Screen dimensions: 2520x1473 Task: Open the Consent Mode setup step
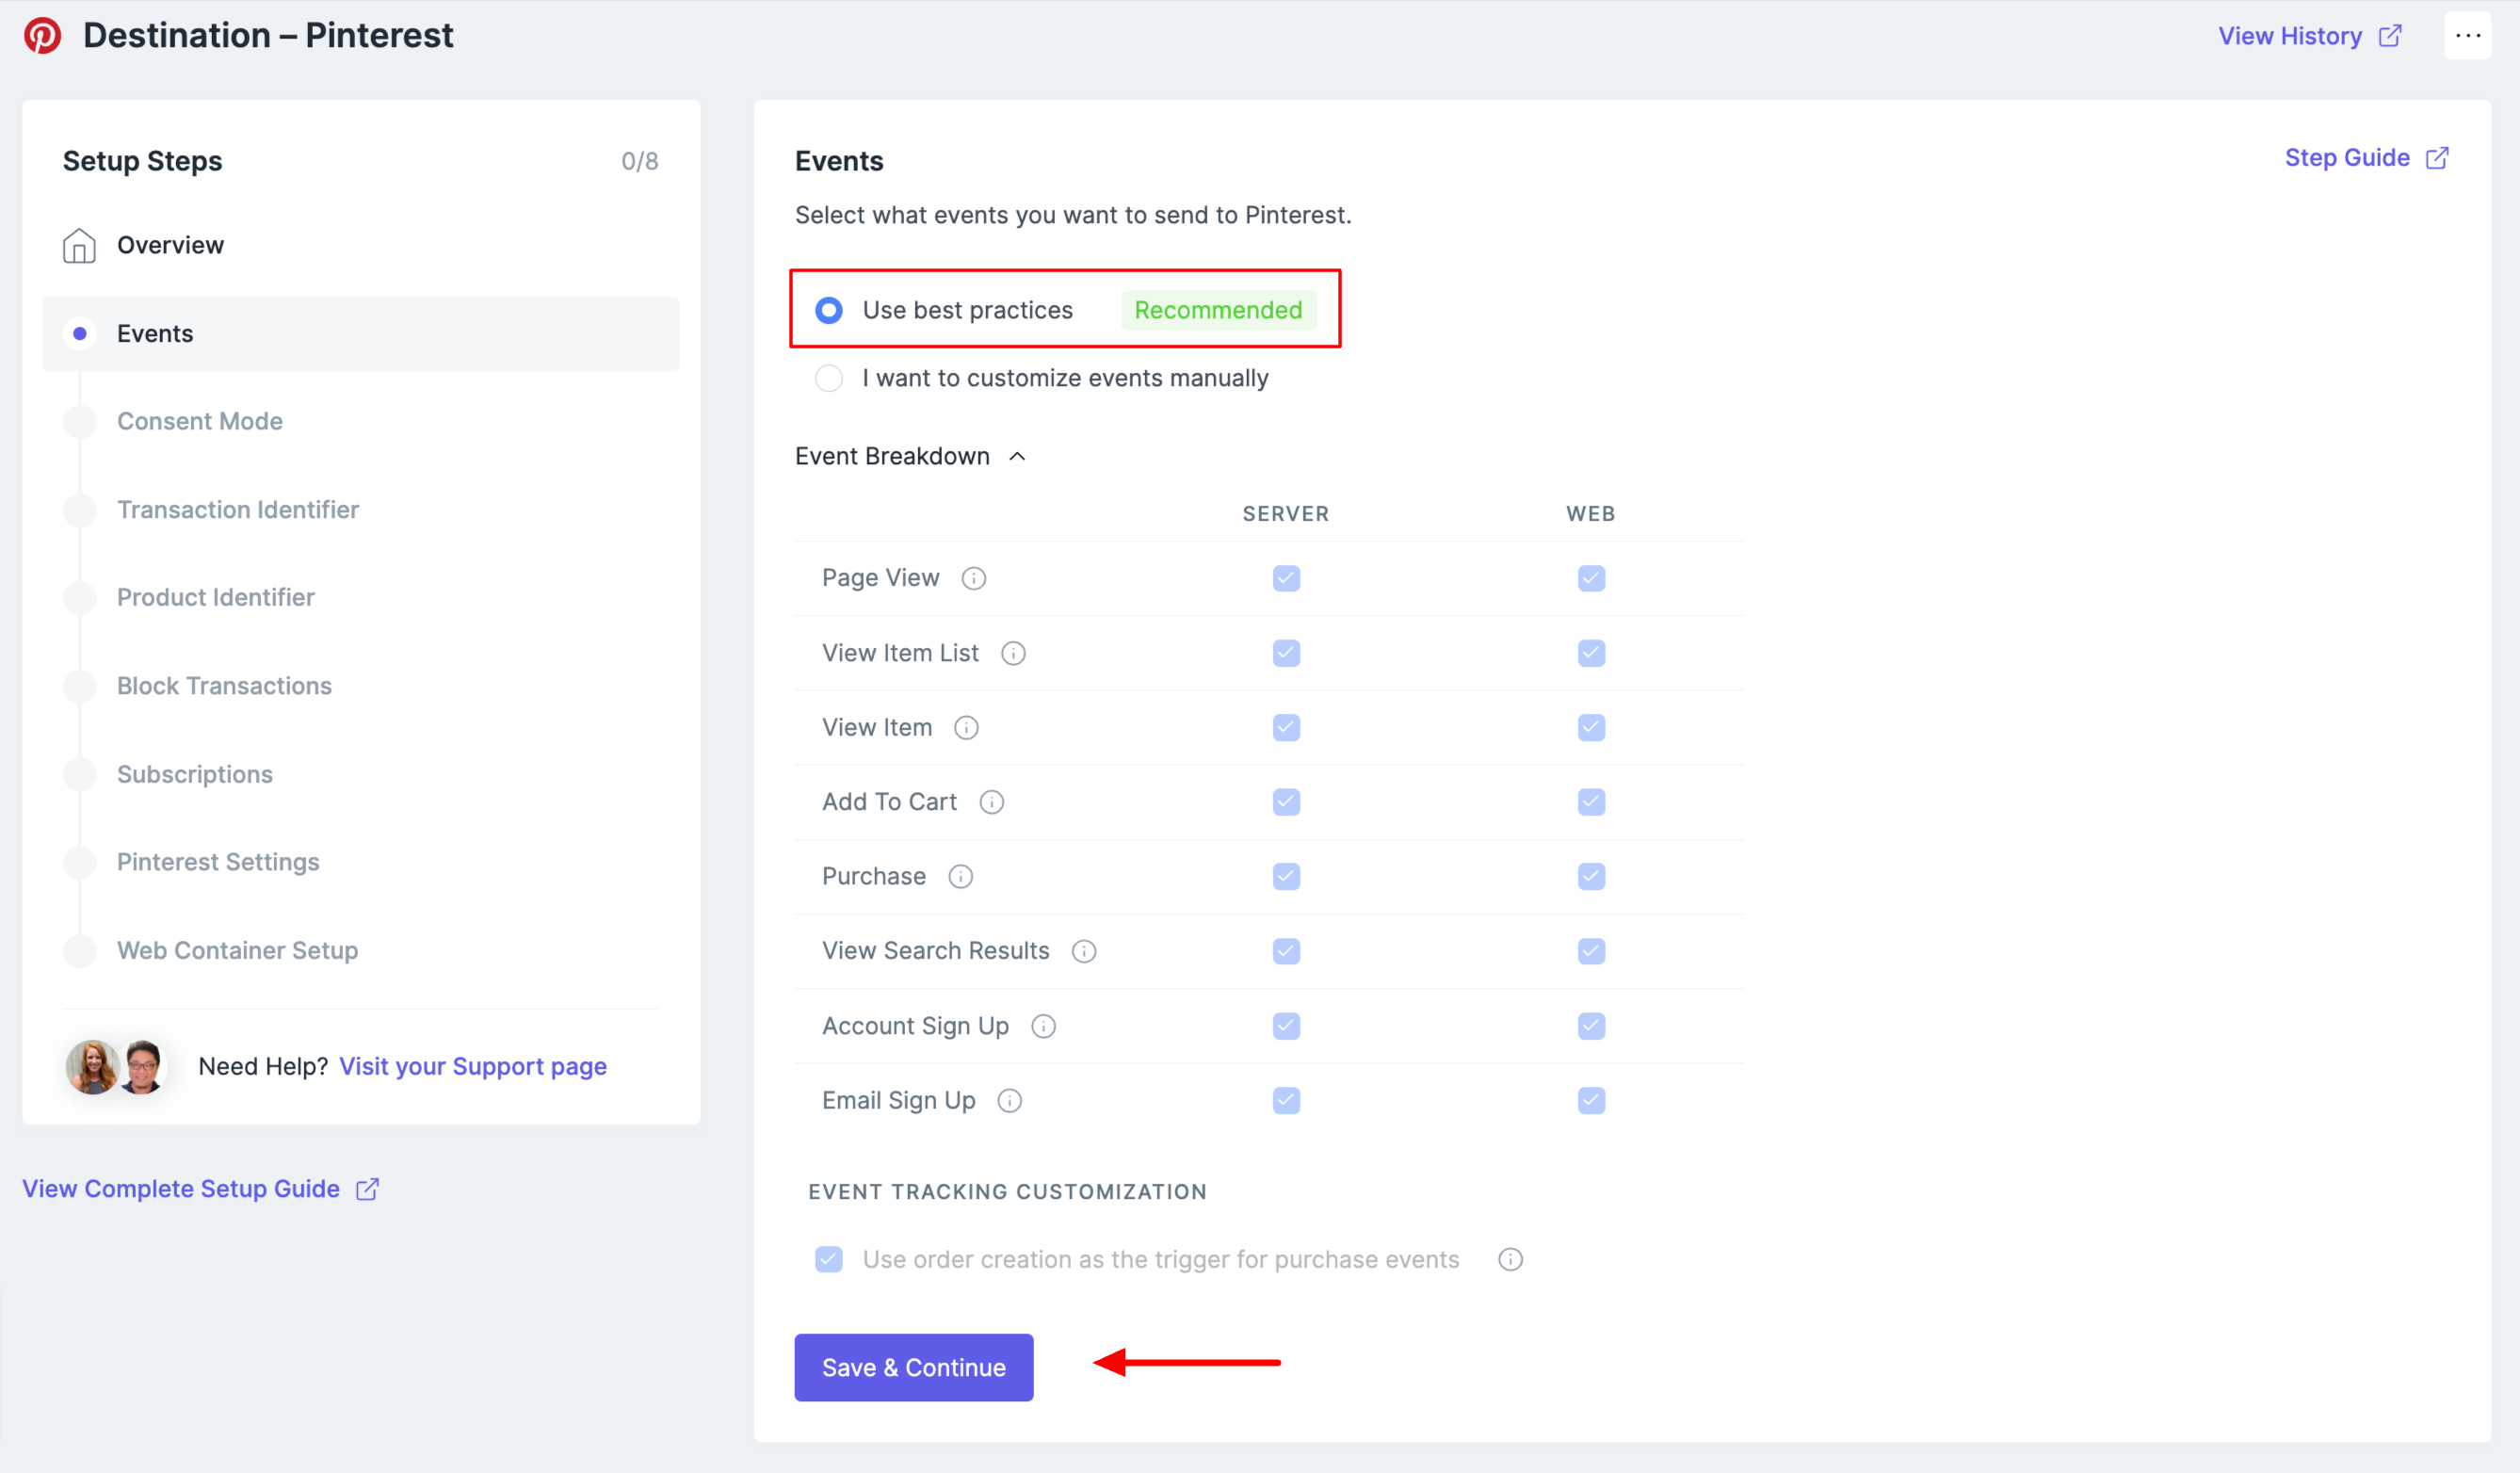click(199, 421)
